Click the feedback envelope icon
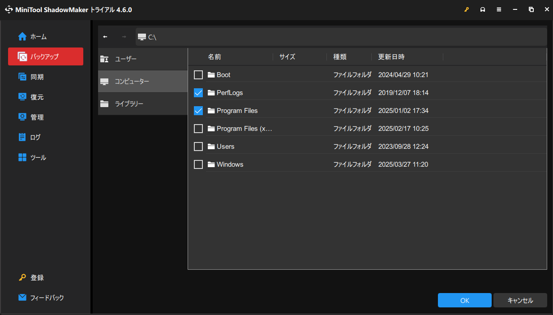The width and height of the screenshot is (553, 315). tap(22, 298)
